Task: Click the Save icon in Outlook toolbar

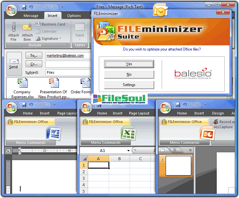Action: [x=24, y=7]
